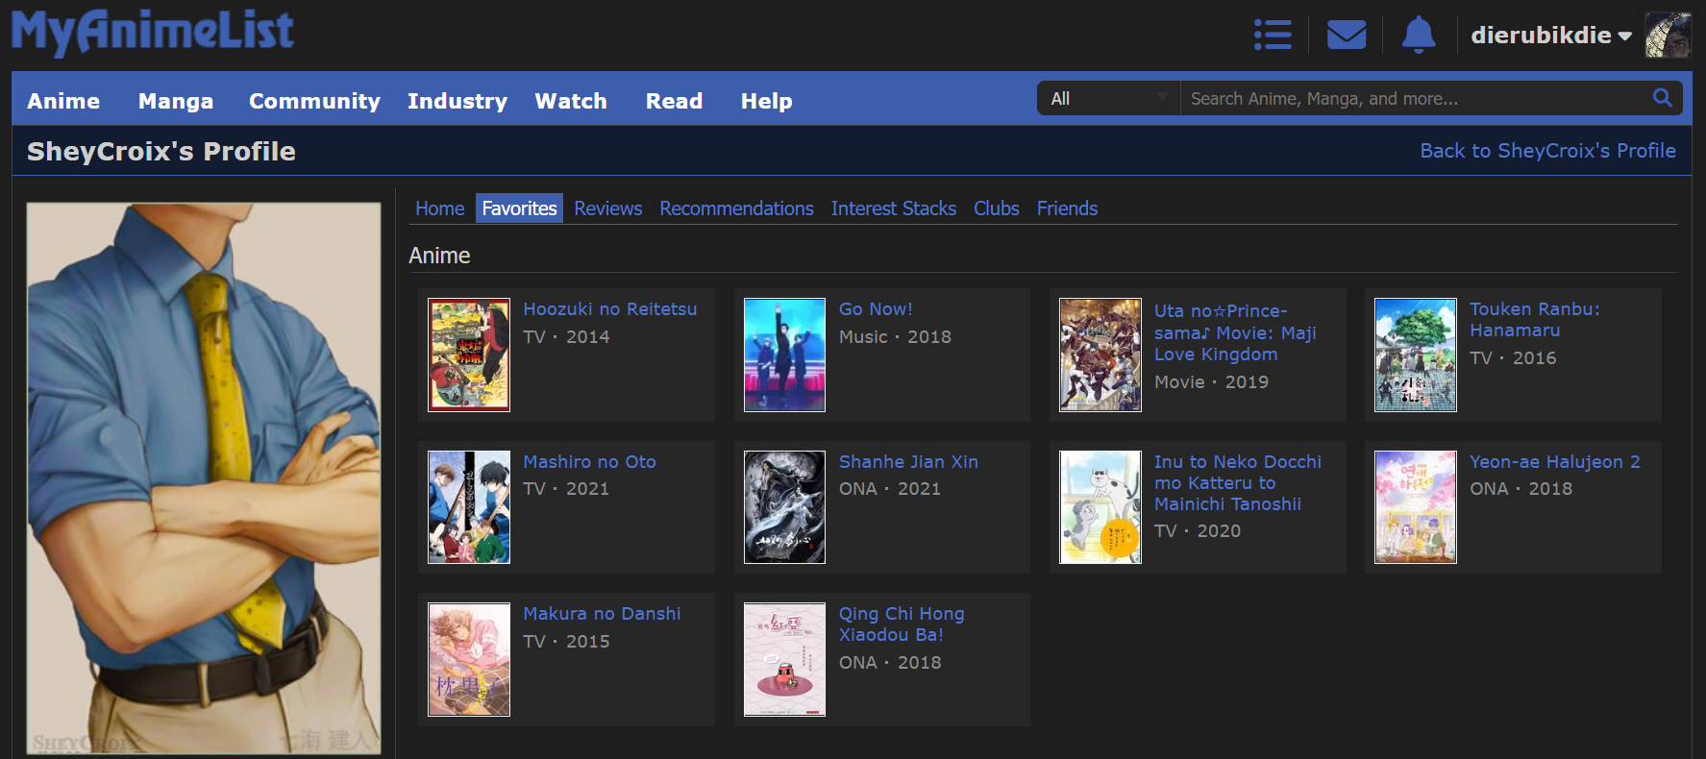
Task: Click the Uta no Prince-sama movie cover
Action: 1100,355
